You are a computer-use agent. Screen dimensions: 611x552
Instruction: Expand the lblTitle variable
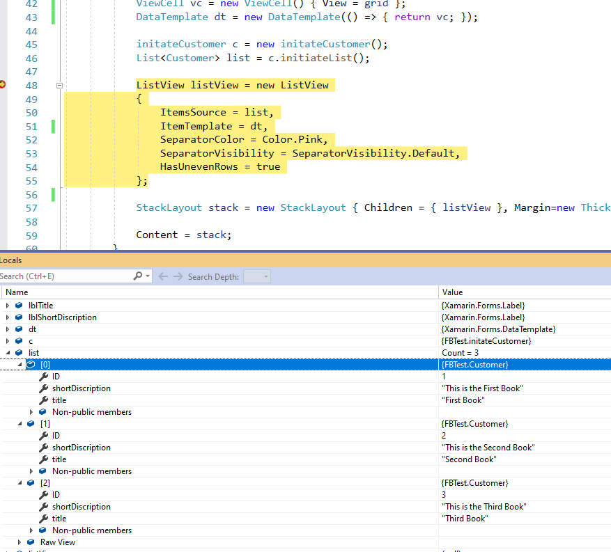[x=8, y=306]
